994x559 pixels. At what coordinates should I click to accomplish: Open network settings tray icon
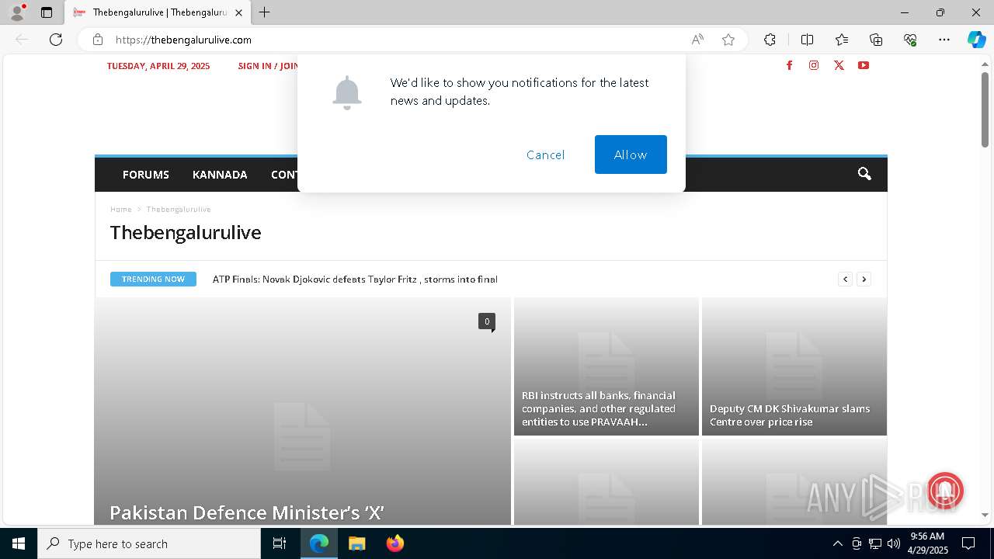[x=874, y=543]
